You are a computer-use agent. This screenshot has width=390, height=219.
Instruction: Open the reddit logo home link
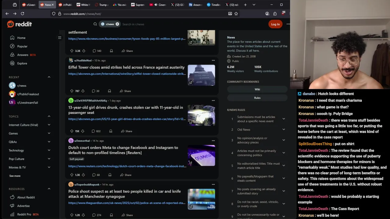(19, 24)
